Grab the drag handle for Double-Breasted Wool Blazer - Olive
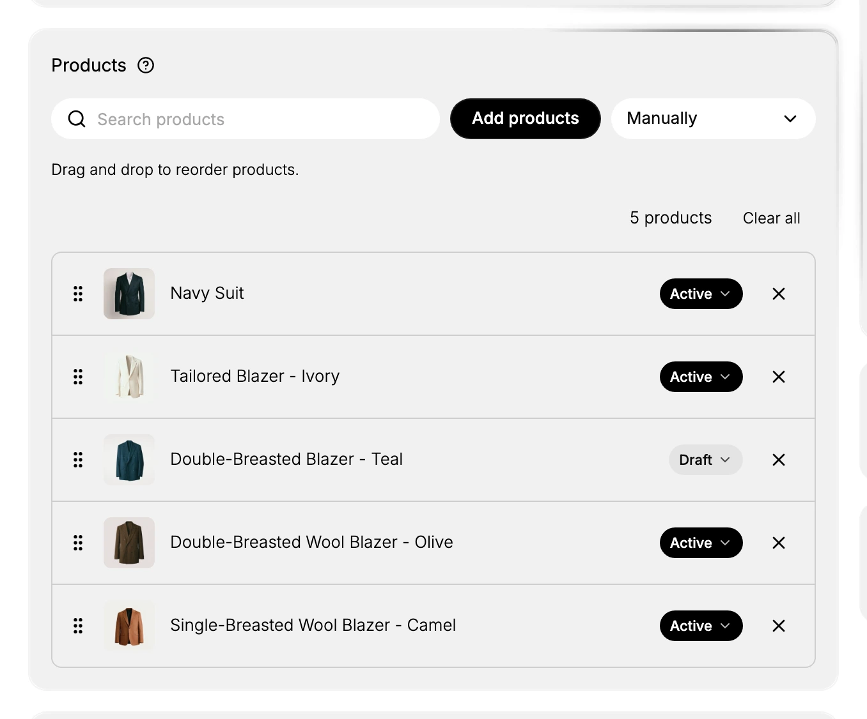Viewport: 867px width, 719px height. pos(78,543)
